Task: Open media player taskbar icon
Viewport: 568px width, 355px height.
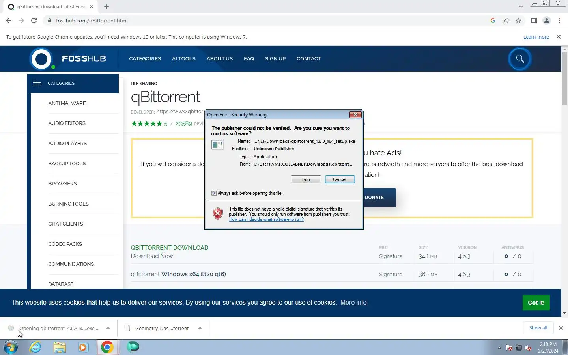Action: [83, 348]
